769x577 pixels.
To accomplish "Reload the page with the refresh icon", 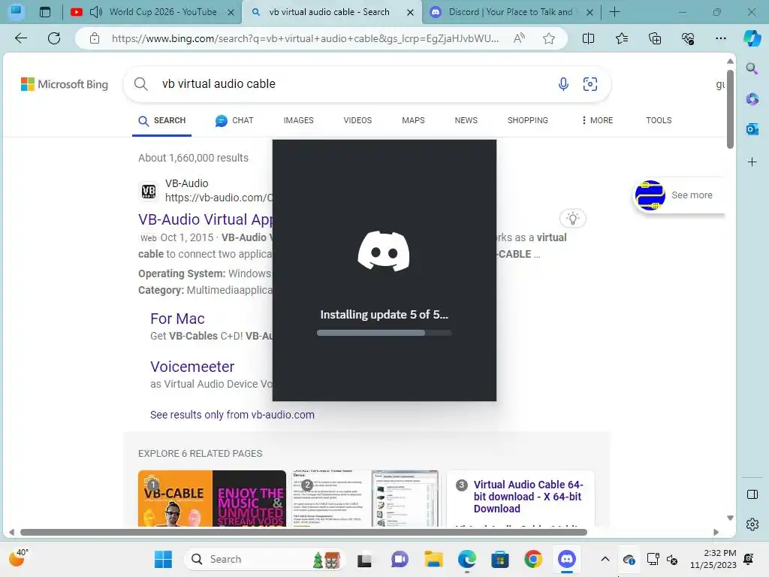I will (x=54, y=38).
